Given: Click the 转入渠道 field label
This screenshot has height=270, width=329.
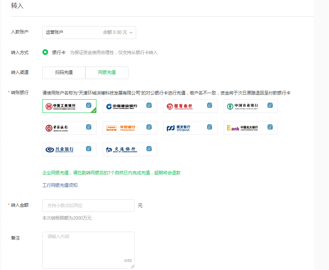Looking at the screenshot, I should click(x=20, y=72).
